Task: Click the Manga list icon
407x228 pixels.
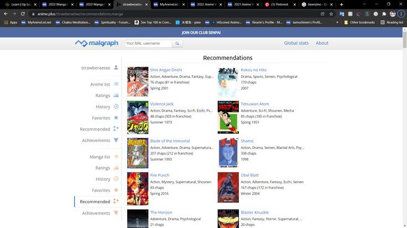Action: tap(116, 156)
